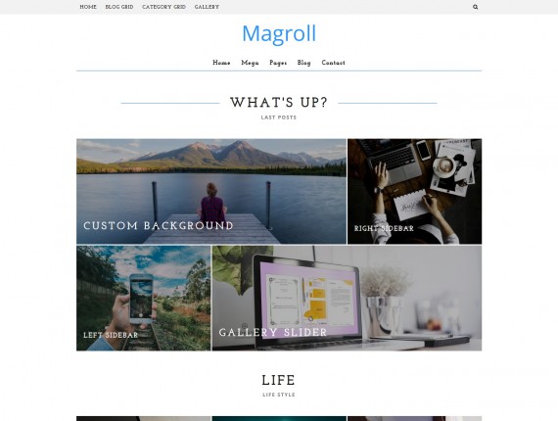
Task: Open the Gallery Slider post thumbnail
Action: 347,298
